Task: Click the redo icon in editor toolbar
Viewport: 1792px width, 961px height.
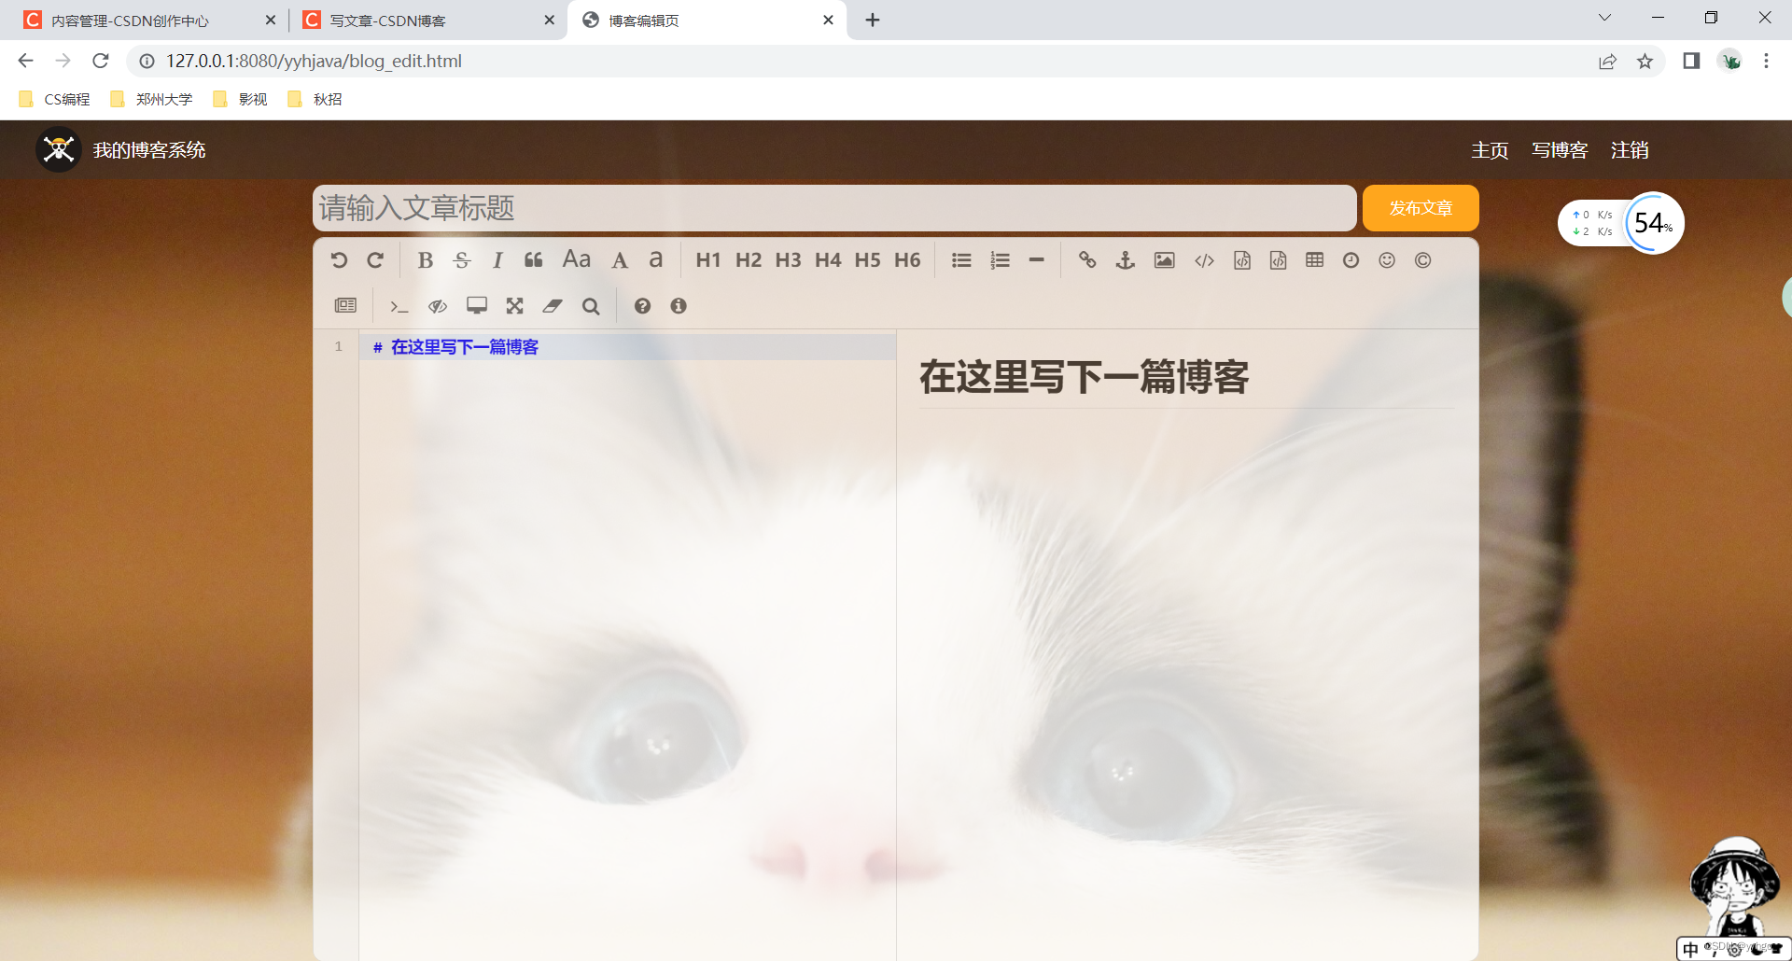Action: tap(375, 260)
